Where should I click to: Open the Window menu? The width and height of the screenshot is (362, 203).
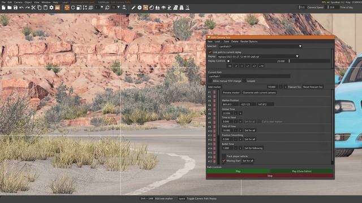(46, 2)
